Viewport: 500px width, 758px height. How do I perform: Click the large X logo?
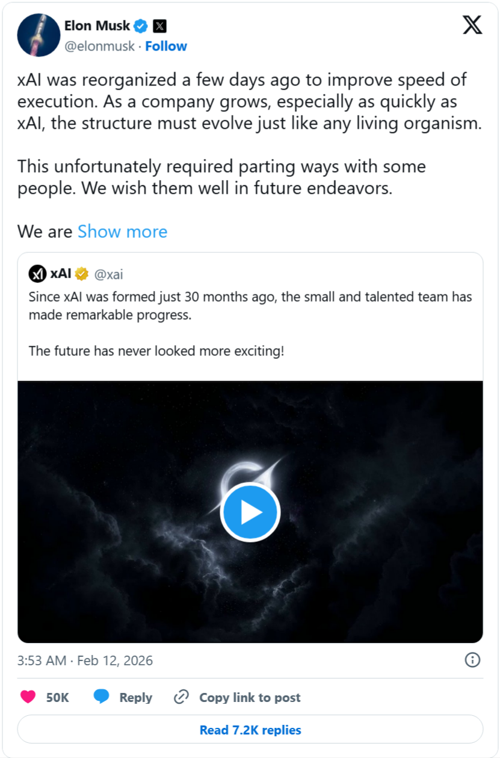[472, 25]
